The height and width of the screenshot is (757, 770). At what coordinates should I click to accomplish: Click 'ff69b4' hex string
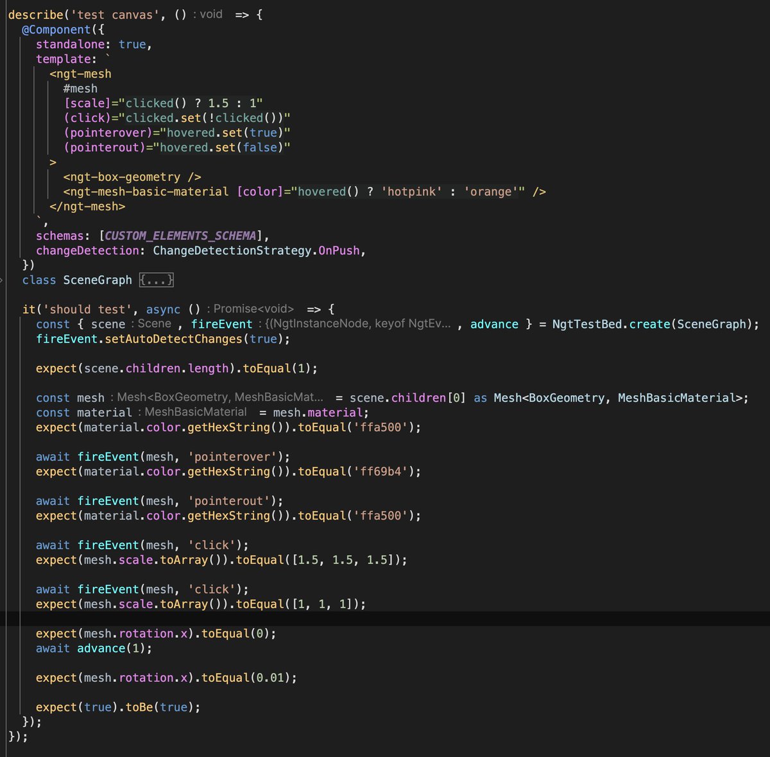click(x=381, y=472)
